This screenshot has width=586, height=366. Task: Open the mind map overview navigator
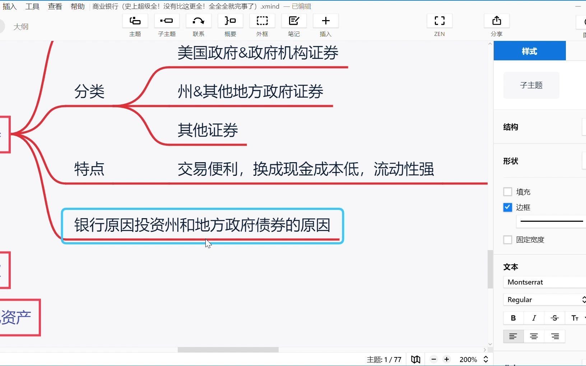415,359
